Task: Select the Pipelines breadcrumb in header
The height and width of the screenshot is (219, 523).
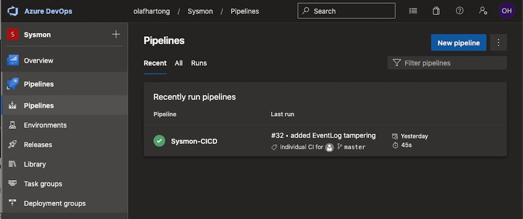Action: tap(245, 11)
